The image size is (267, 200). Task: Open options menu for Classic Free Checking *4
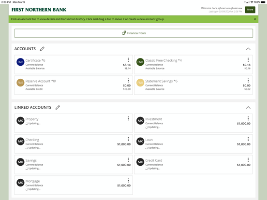pos(248,60)
